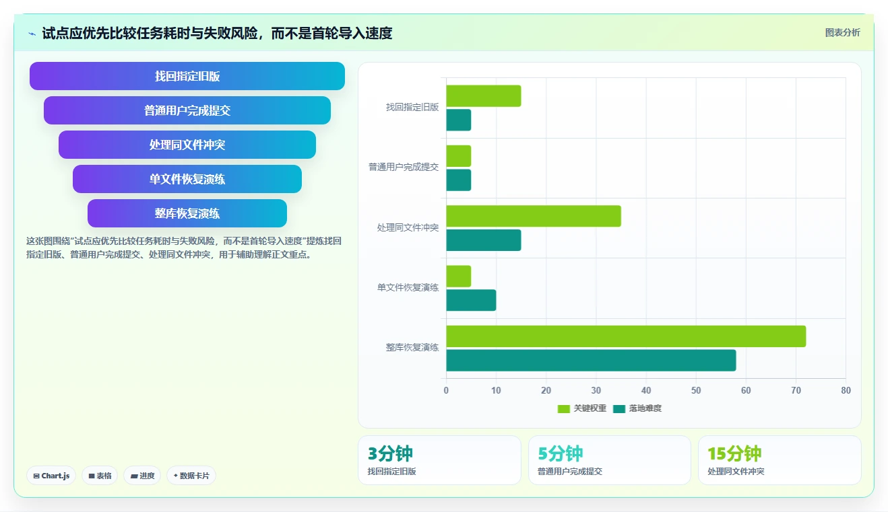Open the 15分钟 处理同文件冲突 data card
This screenshot has height=512, width=888.
780,460
